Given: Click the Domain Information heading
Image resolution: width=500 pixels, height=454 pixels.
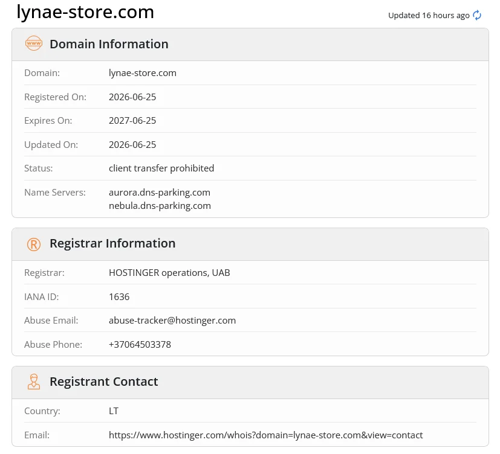Looking at the screenshot, I should tap(109, 44).
